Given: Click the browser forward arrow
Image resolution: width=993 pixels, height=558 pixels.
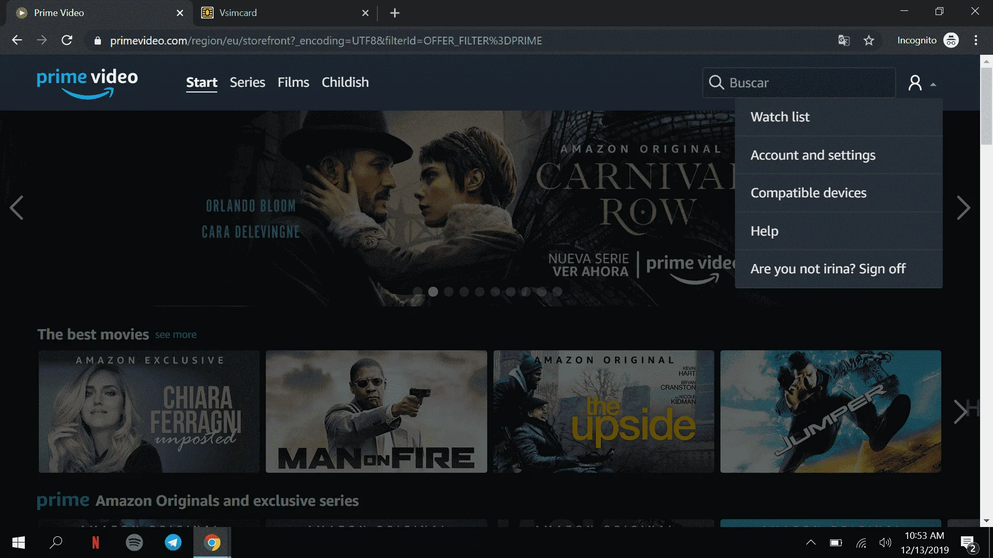Looking at the screenshot, I should 42,40.
